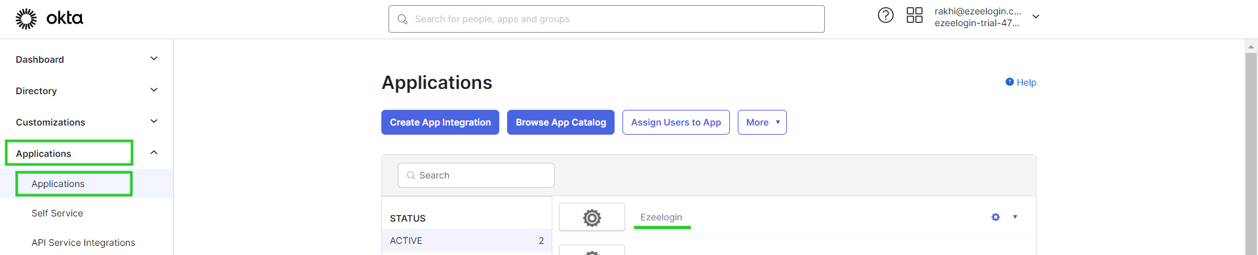Open the More dropdown button

tap(762, 122)
